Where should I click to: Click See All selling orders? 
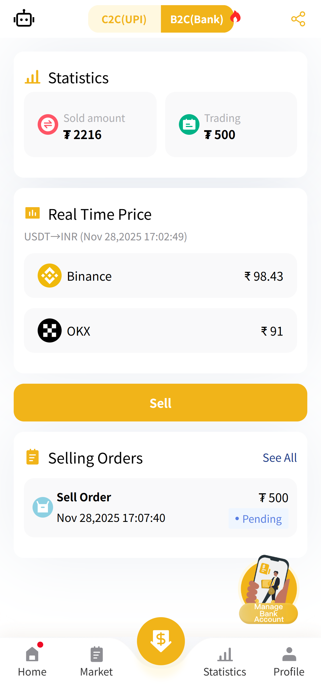(280, 458)
